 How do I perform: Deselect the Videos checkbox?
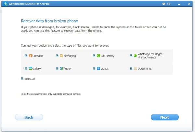(x=94, y=69)
